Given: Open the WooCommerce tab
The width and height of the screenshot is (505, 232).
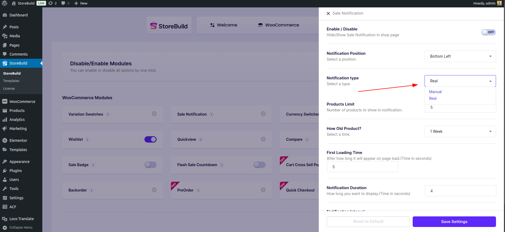Looking at the screenshot, I should tap(279, 25).
